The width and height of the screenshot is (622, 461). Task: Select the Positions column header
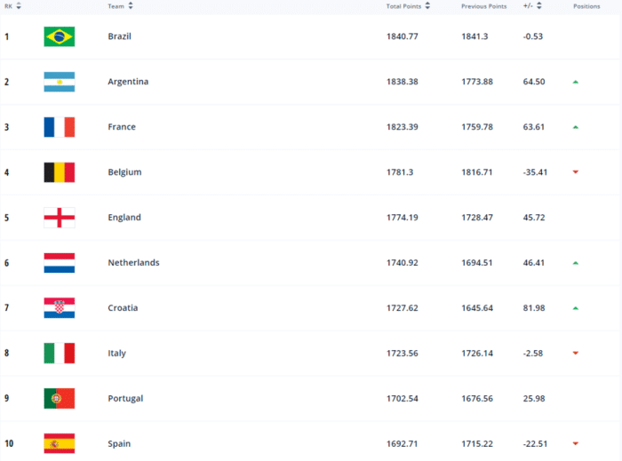coord(586,6)
